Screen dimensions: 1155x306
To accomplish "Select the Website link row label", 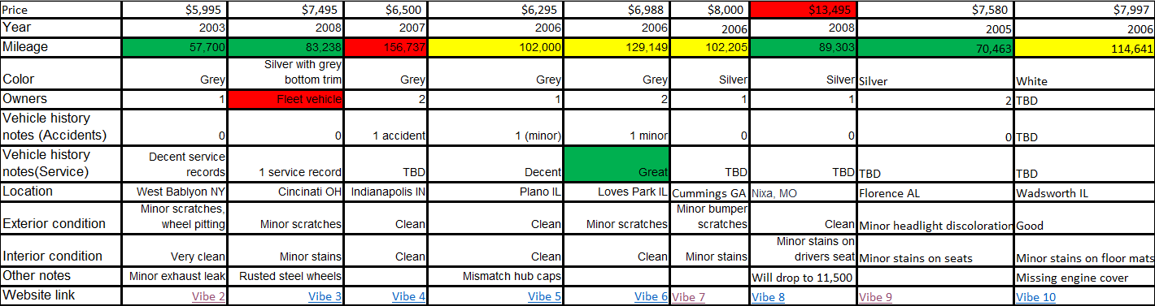I will [x=61, y=295].
